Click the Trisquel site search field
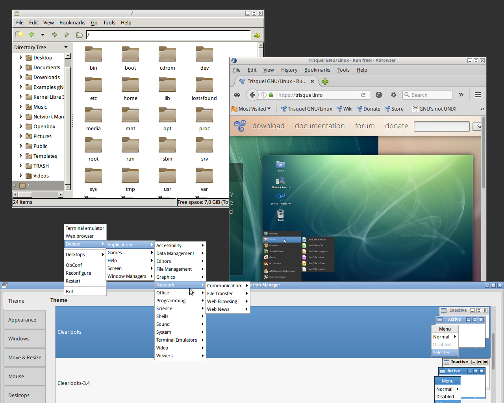Image resolution: width=504 pixels, height=403 pixels. click(441, 126)
